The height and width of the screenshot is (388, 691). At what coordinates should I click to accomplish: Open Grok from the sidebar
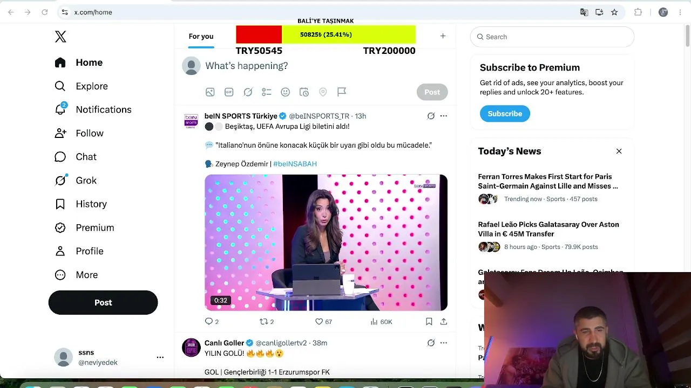[76, 181]
